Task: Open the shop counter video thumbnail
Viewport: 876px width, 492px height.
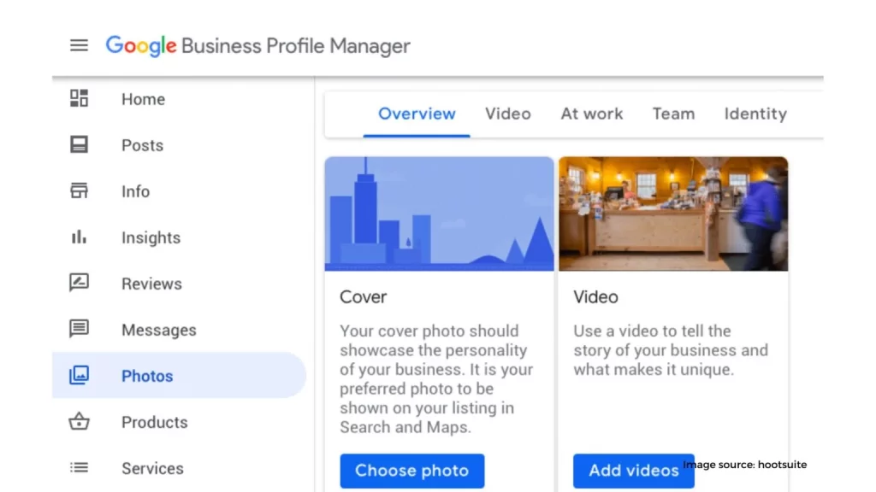Action: (673, 214)
